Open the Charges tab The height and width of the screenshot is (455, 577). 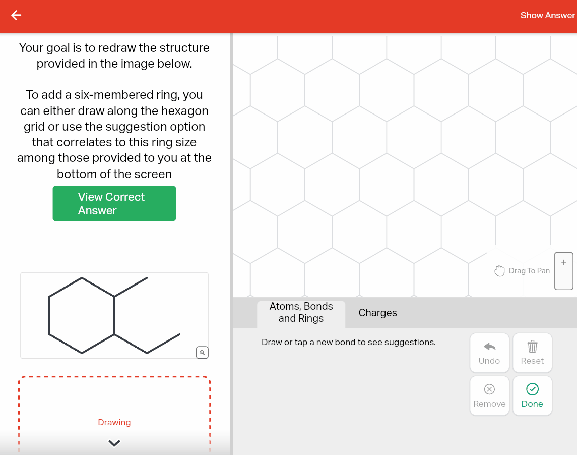[377, 313]
